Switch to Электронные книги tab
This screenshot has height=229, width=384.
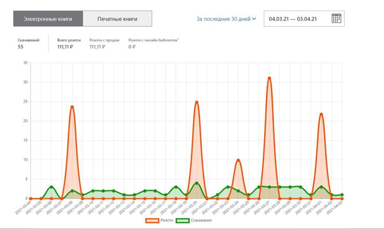point(48,19)
